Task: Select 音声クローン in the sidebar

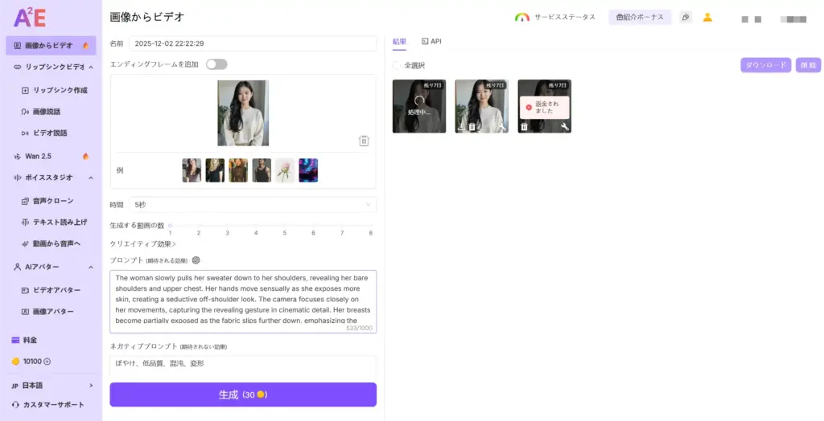Action: point(52,201)
